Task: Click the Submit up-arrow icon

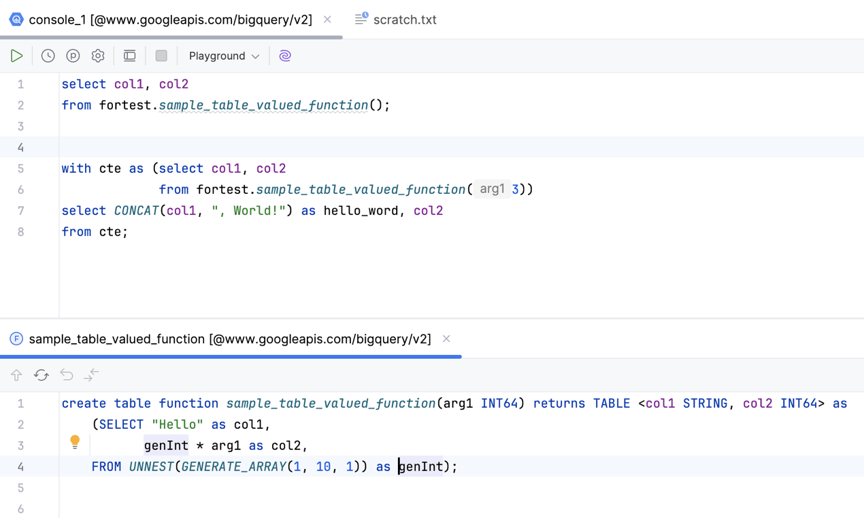Action: tap(16, 375)
